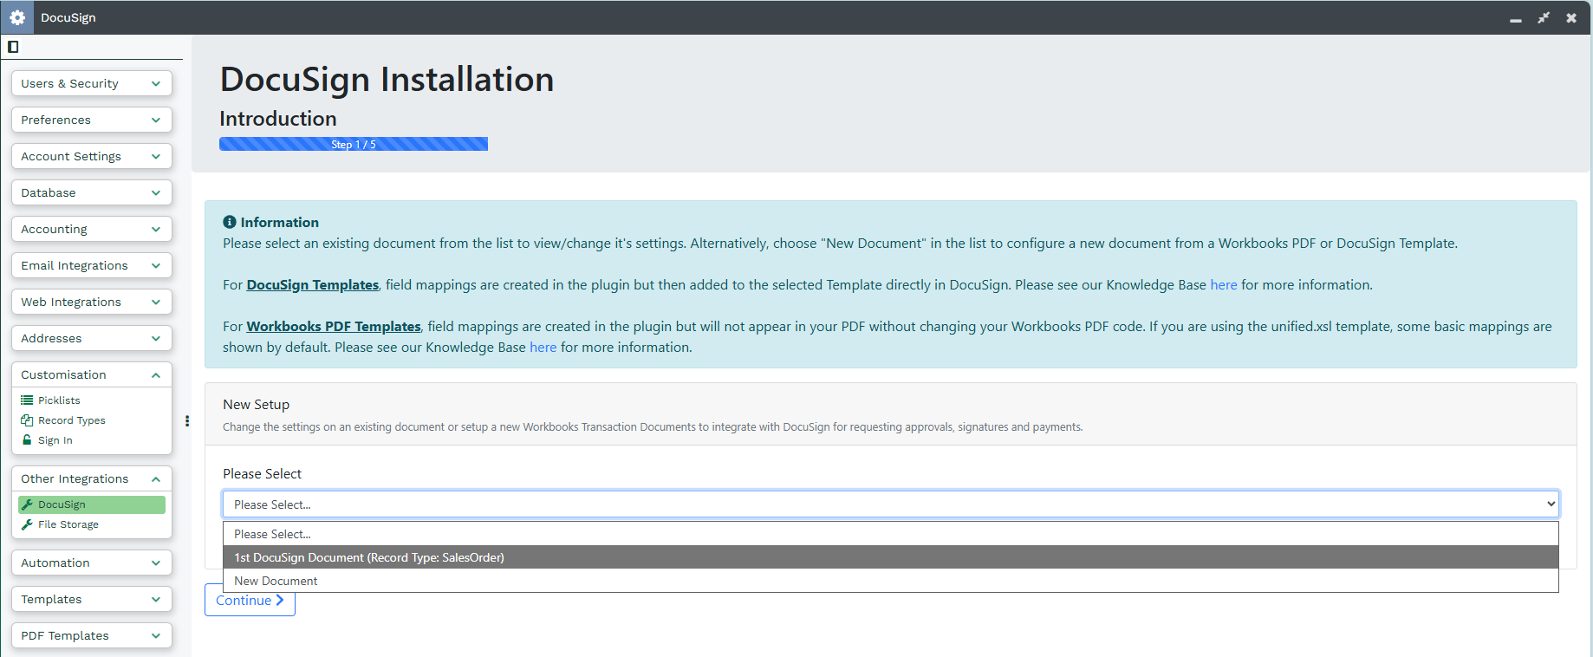This screenshot has width=1593, height=657.
Task: Click the File Storage wrench icon
Action: (27, 524)
